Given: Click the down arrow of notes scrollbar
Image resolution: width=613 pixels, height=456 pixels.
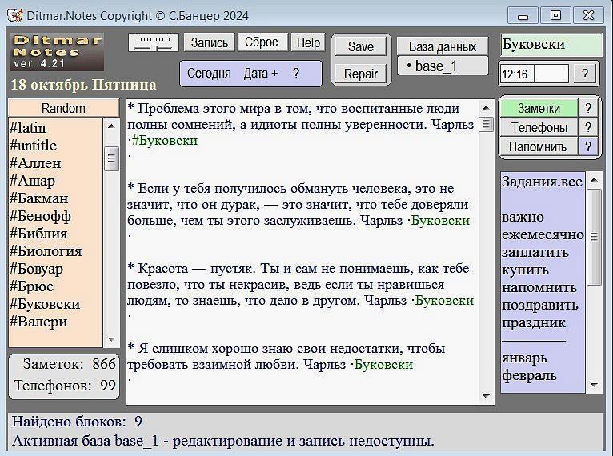Looking at the screenshot, I should 487,396.
